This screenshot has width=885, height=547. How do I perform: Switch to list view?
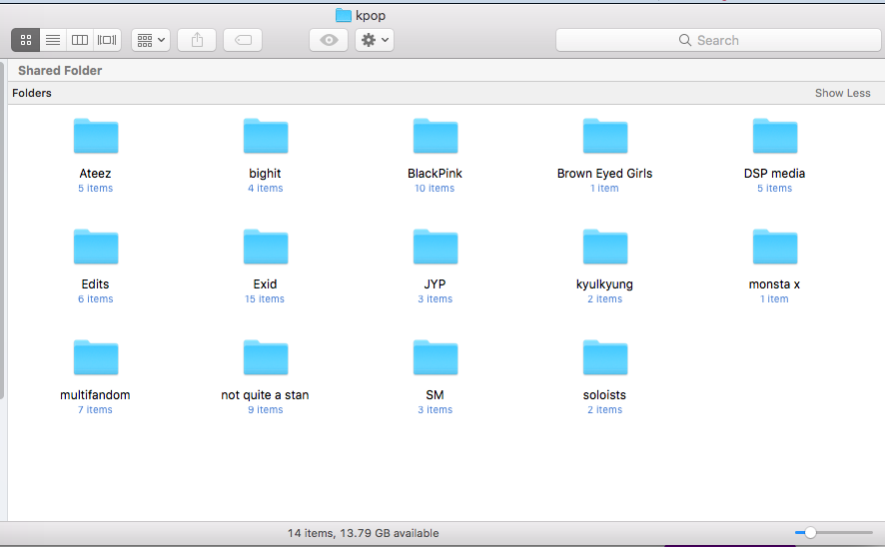coord(53,40)
